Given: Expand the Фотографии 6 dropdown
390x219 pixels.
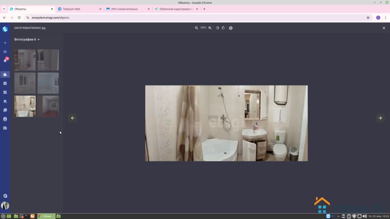Looking at the screenshot, I should pyautogui.click(x=27, y=39).
